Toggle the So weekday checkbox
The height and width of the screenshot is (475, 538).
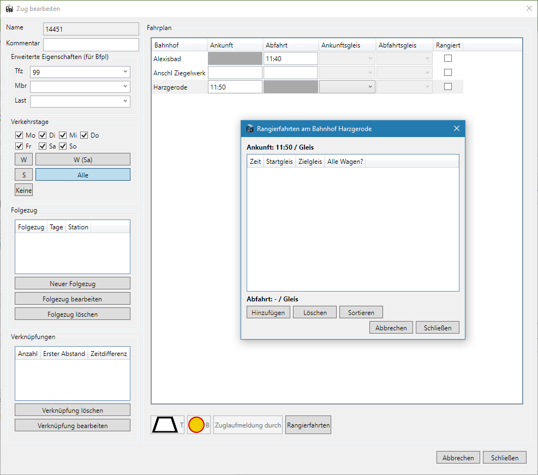[x=63, y=146]
